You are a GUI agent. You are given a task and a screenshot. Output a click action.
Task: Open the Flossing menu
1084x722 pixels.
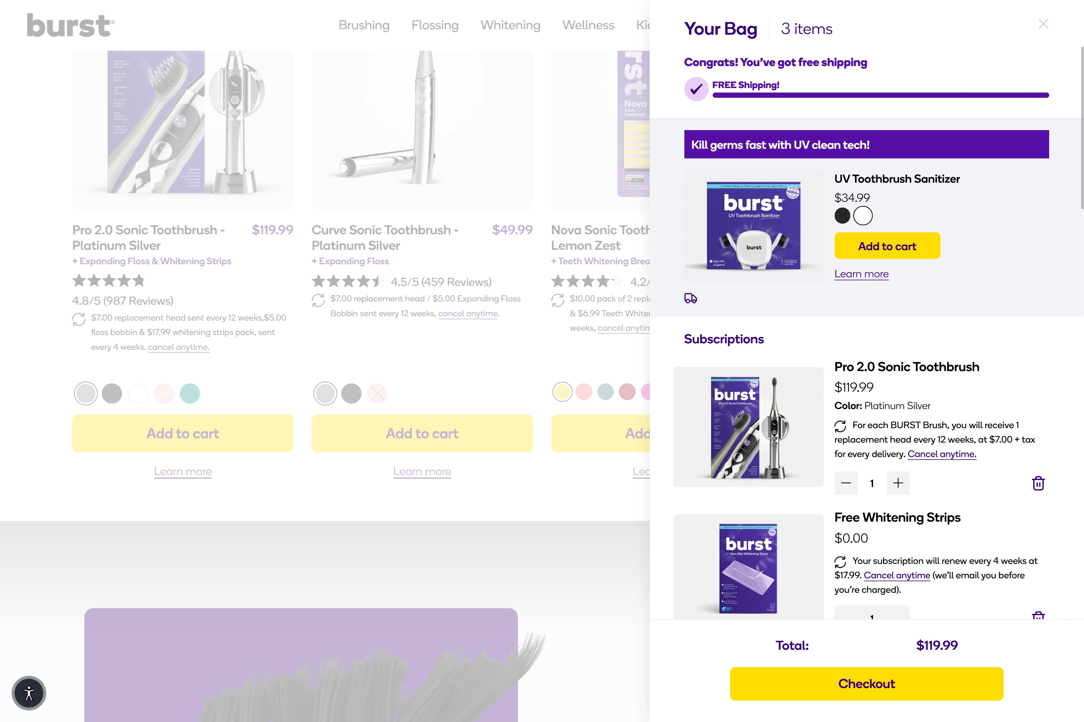(435, 25)
